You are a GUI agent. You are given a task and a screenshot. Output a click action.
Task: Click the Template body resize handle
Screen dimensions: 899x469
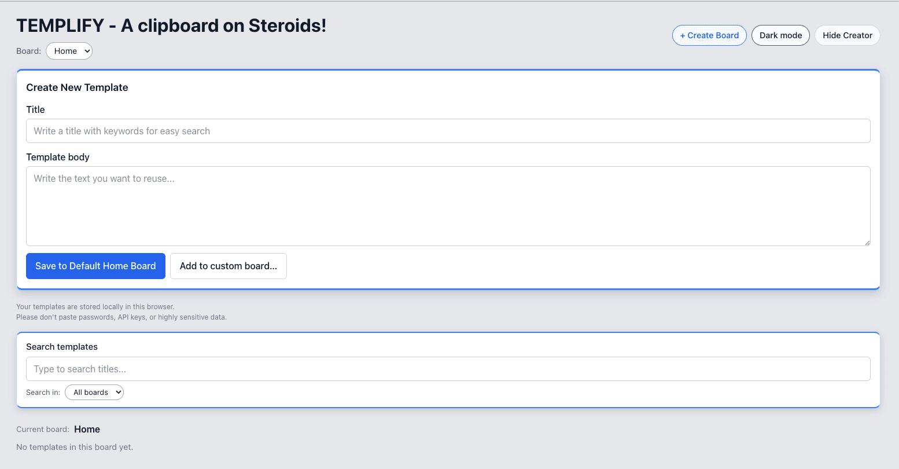point(867,243)
